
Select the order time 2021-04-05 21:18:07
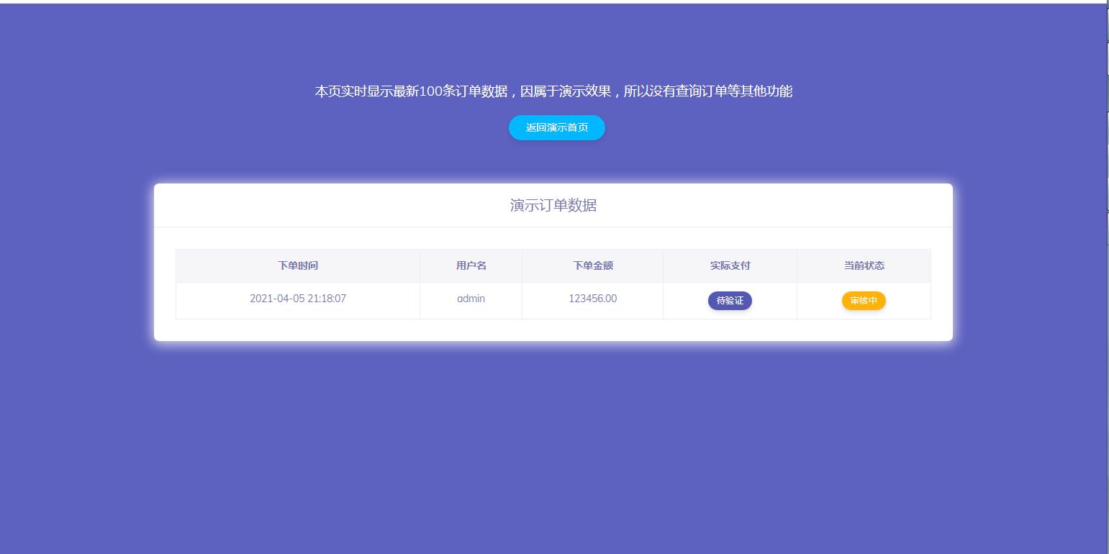click(298, 299)
